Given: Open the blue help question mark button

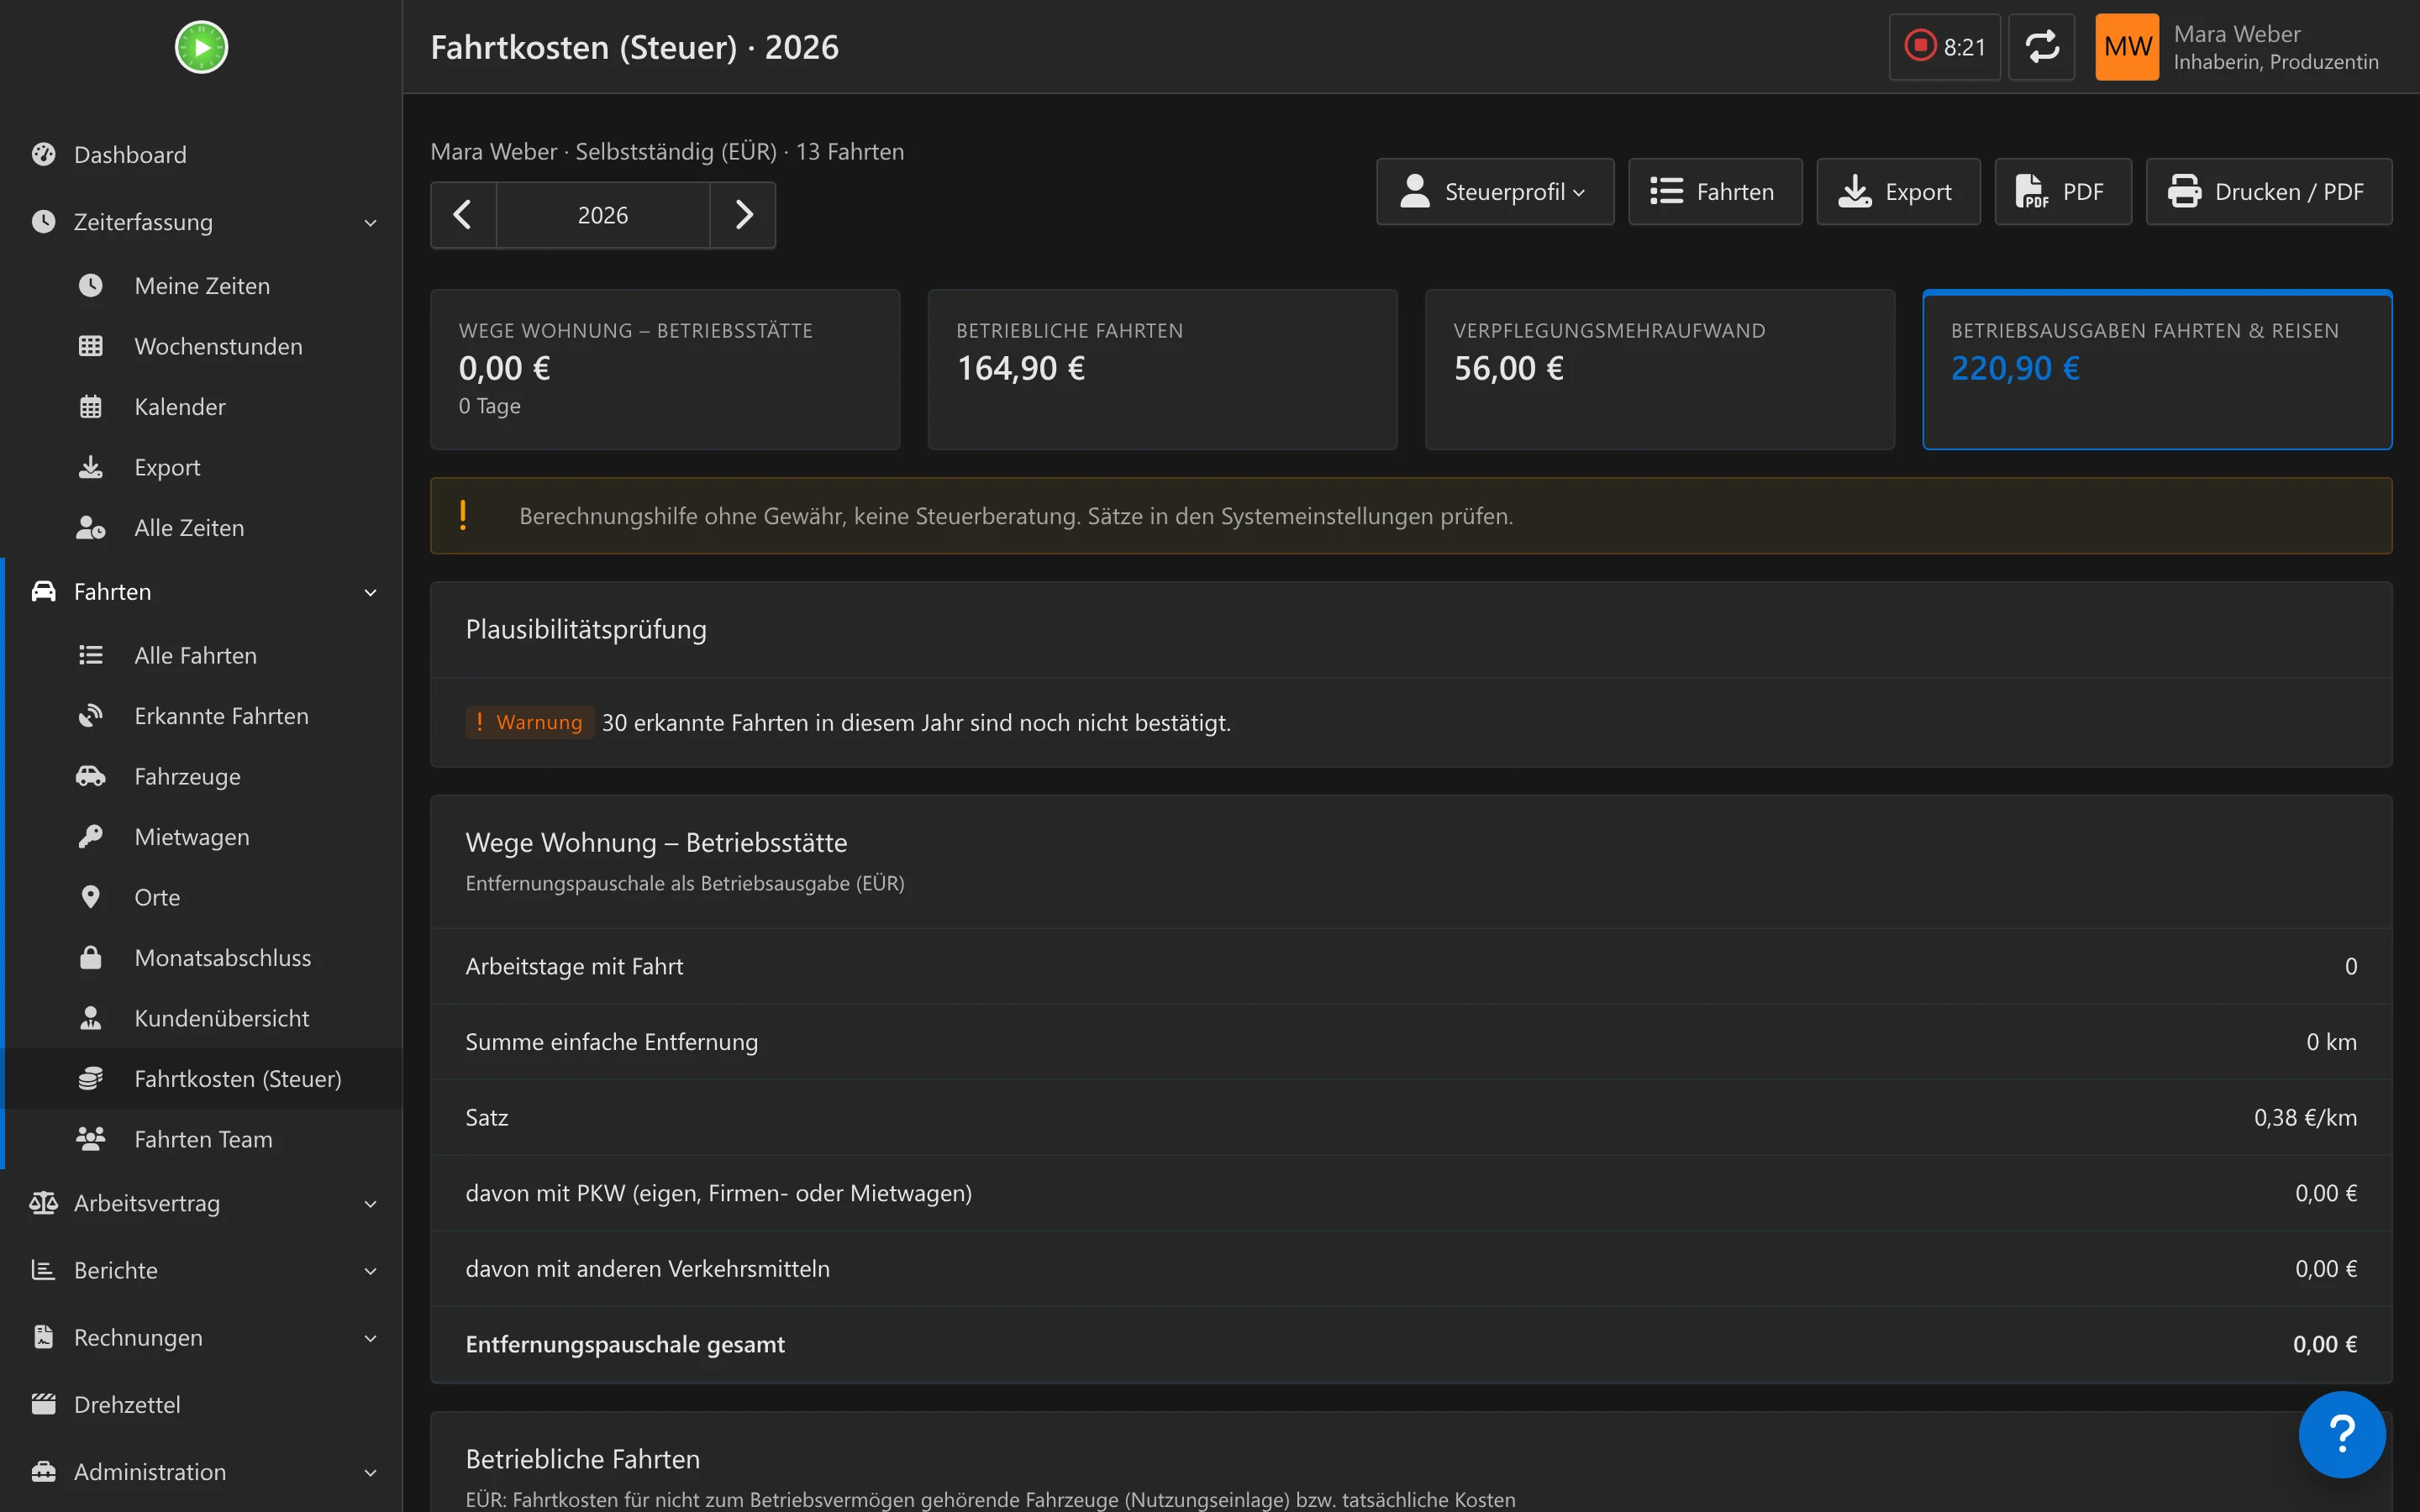Looking at the screenshot, I should [2341, 1434].
